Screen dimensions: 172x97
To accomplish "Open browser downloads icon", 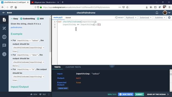I will point(147,7).
